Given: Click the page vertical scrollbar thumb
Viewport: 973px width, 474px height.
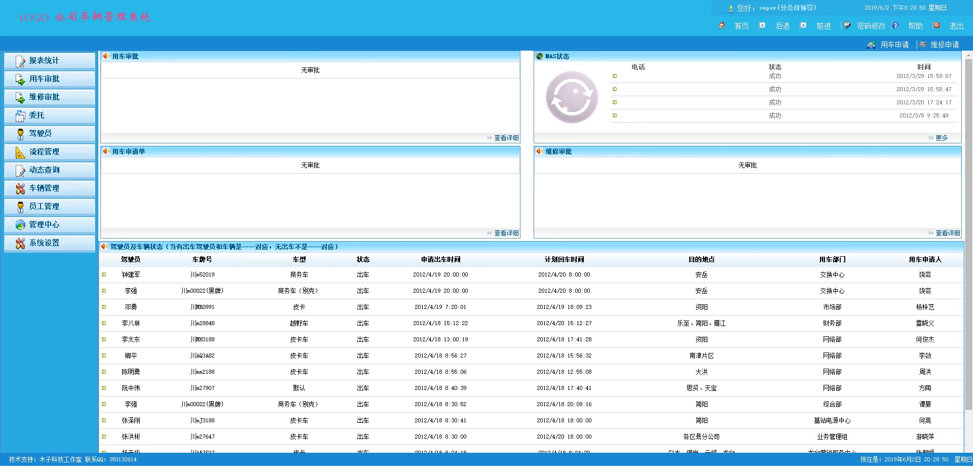Looking at the screenshot, I should tap(968, 234).
